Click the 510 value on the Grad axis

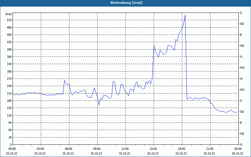(x=9, y=20)
